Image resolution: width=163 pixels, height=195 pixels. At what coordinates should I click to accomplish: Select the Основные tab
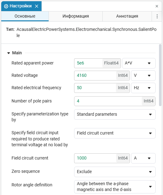25,16
